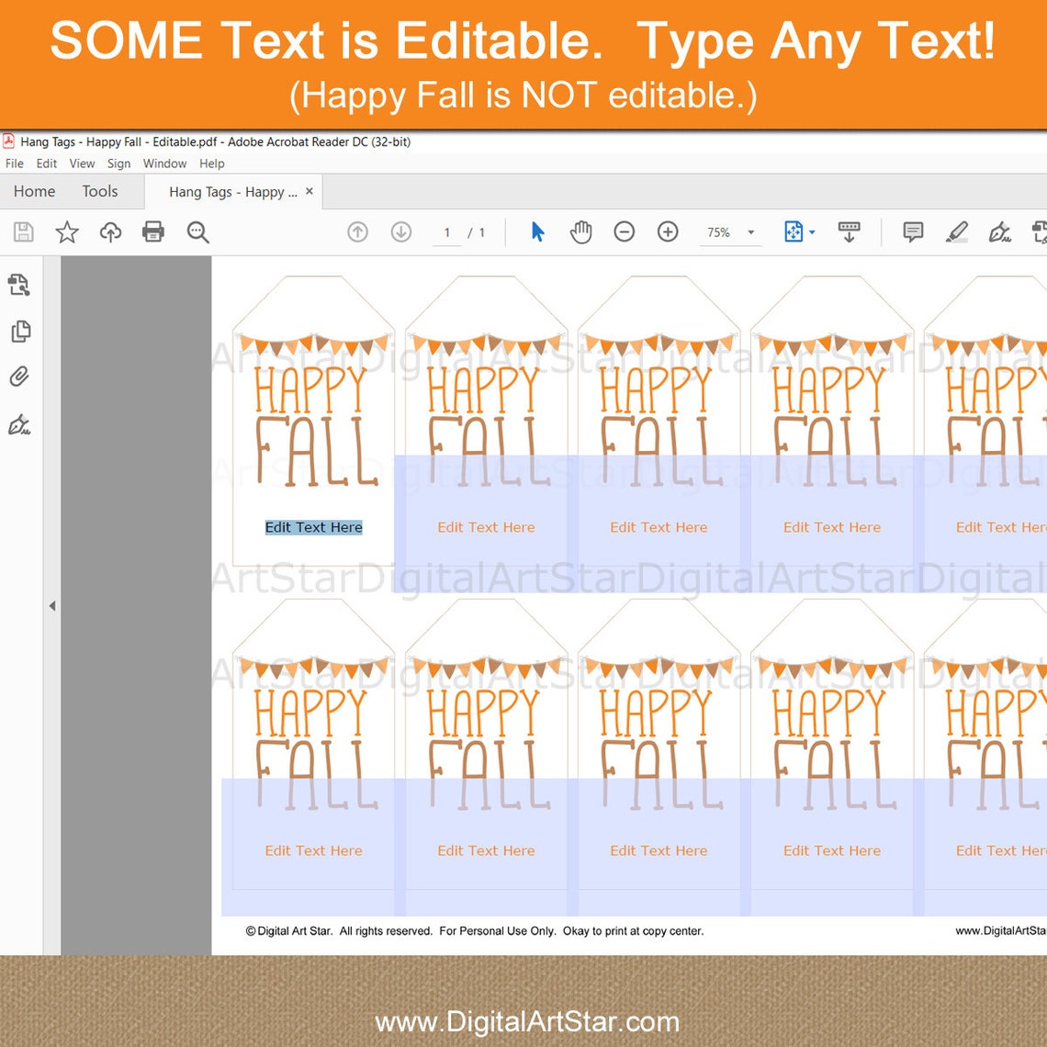
Task: Go to next page with down arrow button
Action: [x=401, y=231]
